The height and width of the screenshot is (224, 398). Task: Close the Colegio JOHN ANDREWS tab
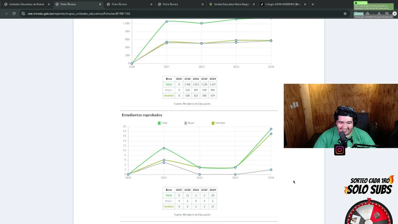(305, 4)
